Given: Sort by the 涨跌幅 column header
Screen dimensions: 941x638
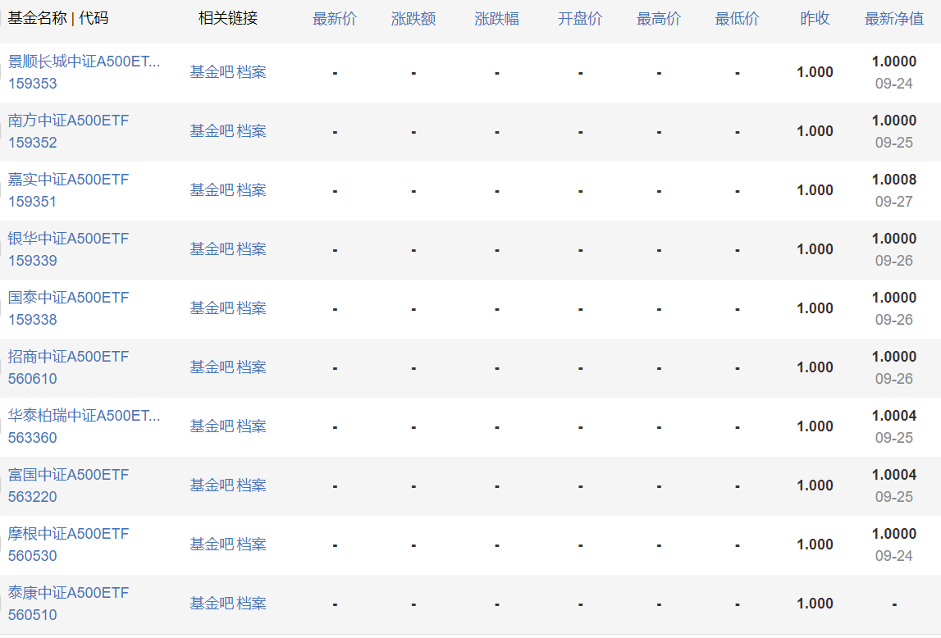Looking at the screenshot, I should [x=497, y=19].
